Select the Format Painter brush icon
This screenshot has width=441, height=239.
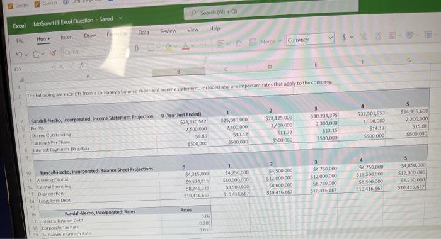tap(54, 53)
